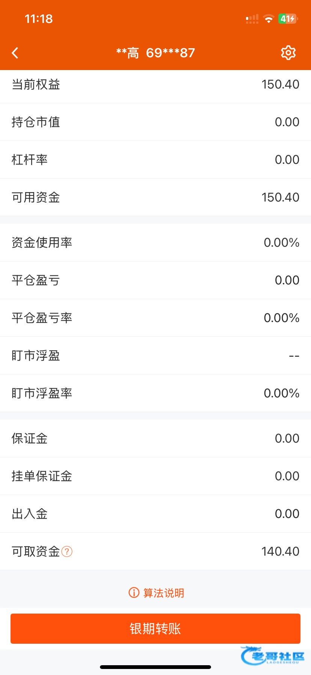311x675 pixels.
Task: Select the 杠杆率 row
Action: click(x=155, y=160)
